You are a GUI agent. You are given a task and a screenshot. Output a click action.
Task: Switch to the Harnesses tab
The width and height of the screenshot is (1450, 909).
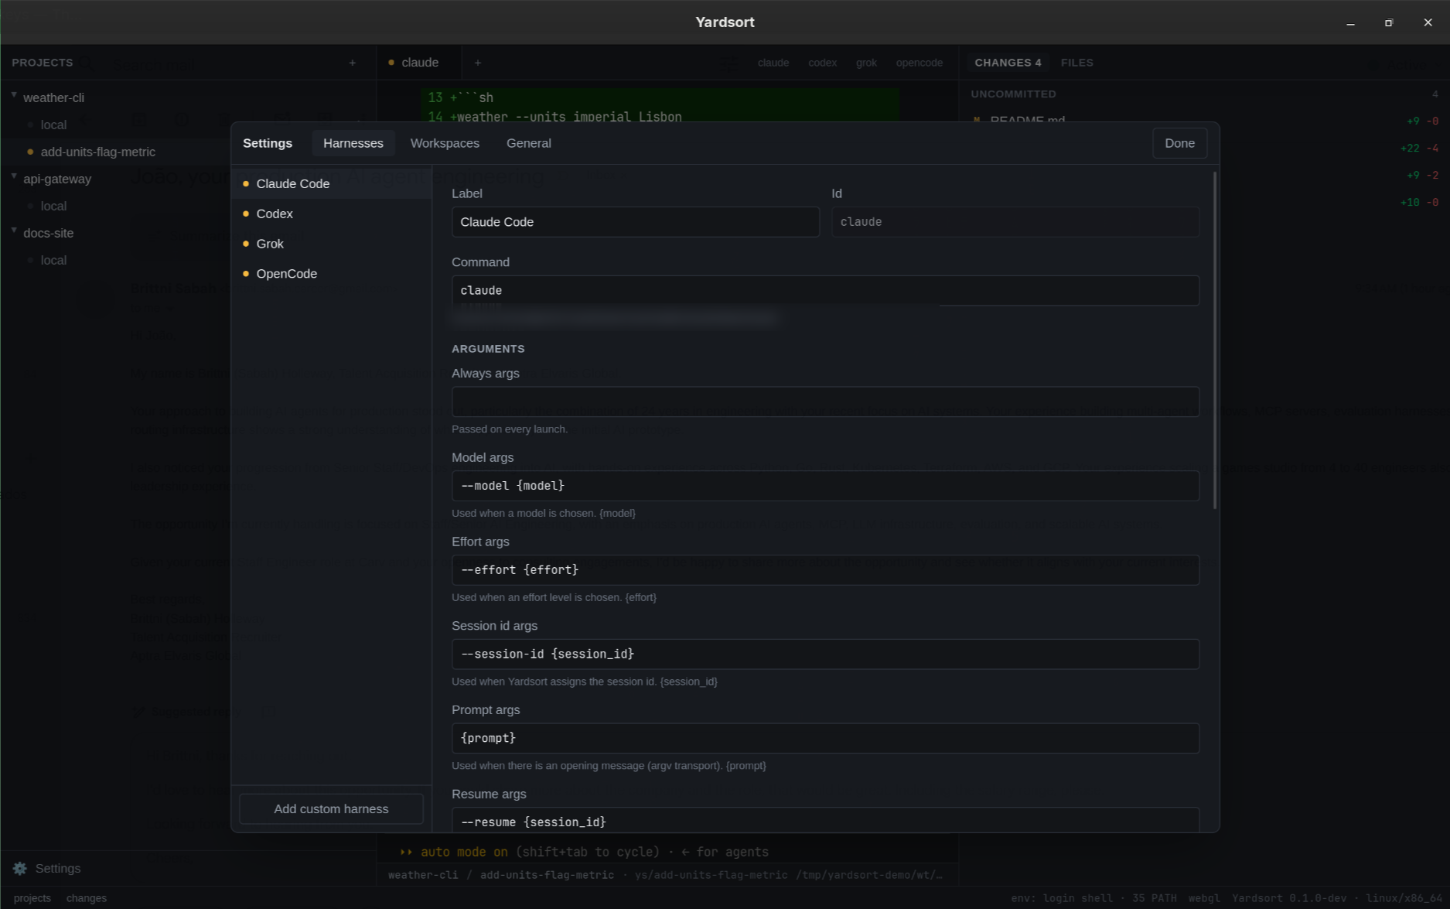coord(353,143)
